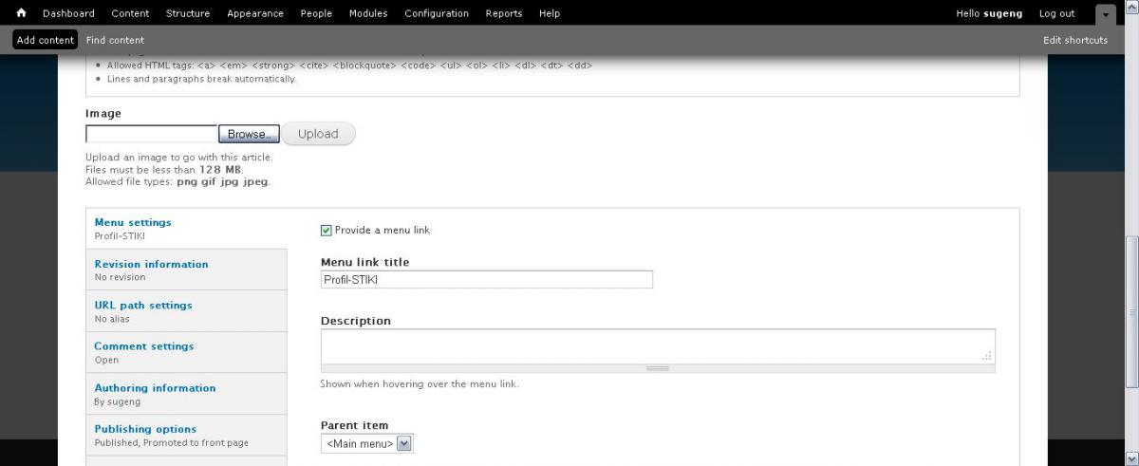
Task: Collapse the shortcut bar with arrow toggle
Action: pyautogui.click(x=1105, y=14)
